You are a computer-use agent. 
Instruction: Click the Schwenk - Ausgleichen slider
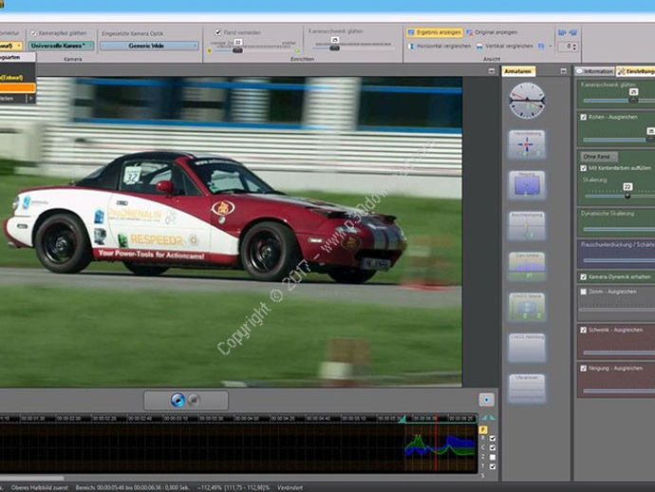point(619,352)
